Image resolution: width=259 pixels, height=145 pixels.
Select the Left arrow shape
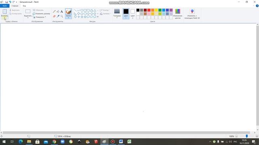(x=91, y=14)
